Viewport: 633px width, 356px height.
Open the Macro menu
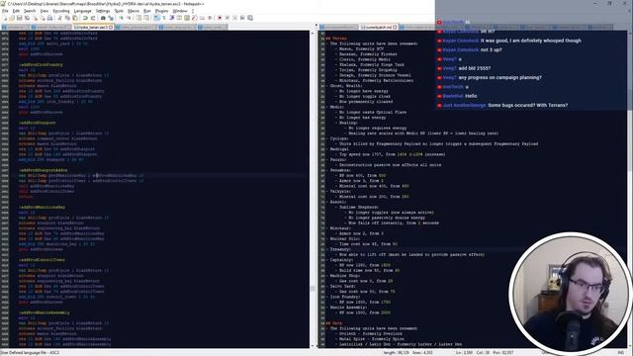tap(134, 11)
